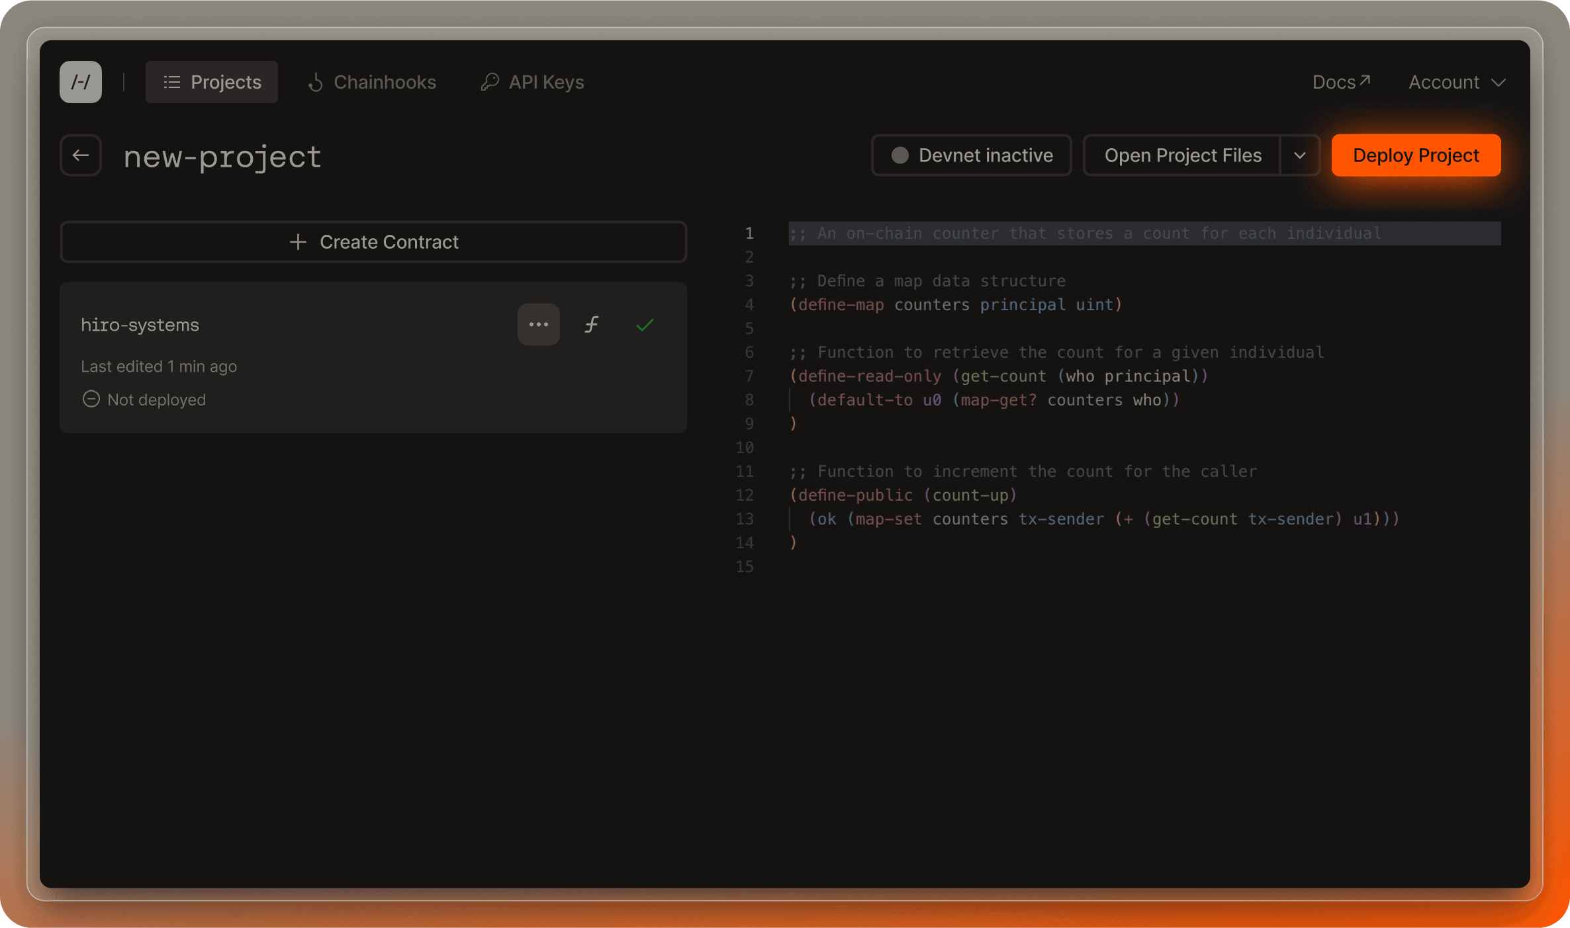Click the API Keys key icon in navbar

[x=488, y=82]
